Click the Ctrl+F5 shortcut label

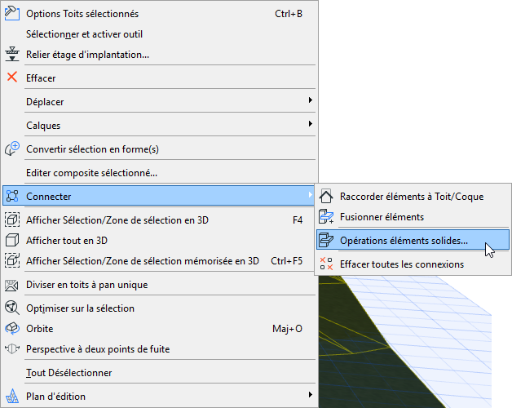pyautogui.click(x=287, y=260)
